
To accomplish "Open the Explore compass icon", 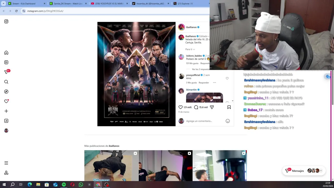I will click(x=6, y=92).
